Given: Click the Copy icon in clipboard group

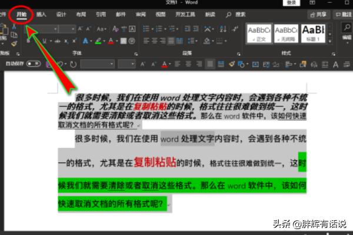Looking at the screenshot, I should [14, 35].
